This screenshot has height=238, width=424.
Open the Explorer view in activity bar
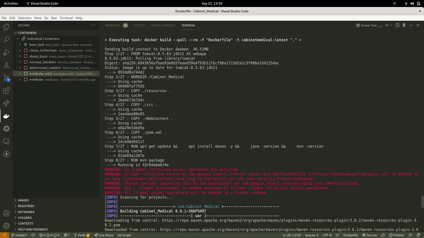[x=6, y=26]
